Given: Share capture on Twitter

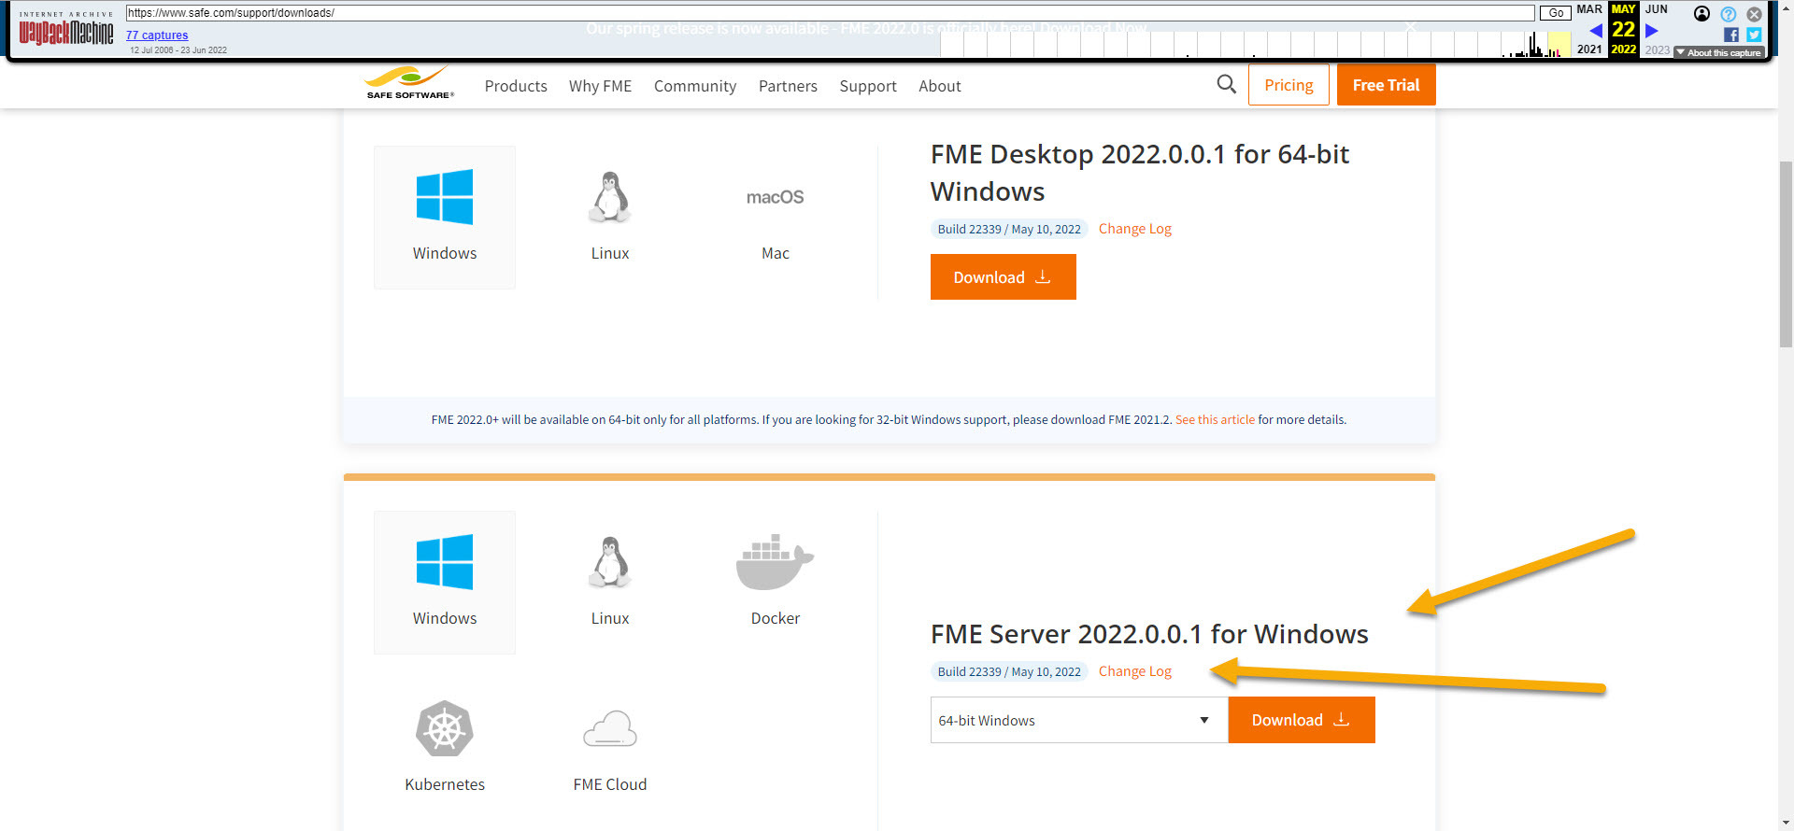Looking at the screenshot, I should (x=1754, y=35).
